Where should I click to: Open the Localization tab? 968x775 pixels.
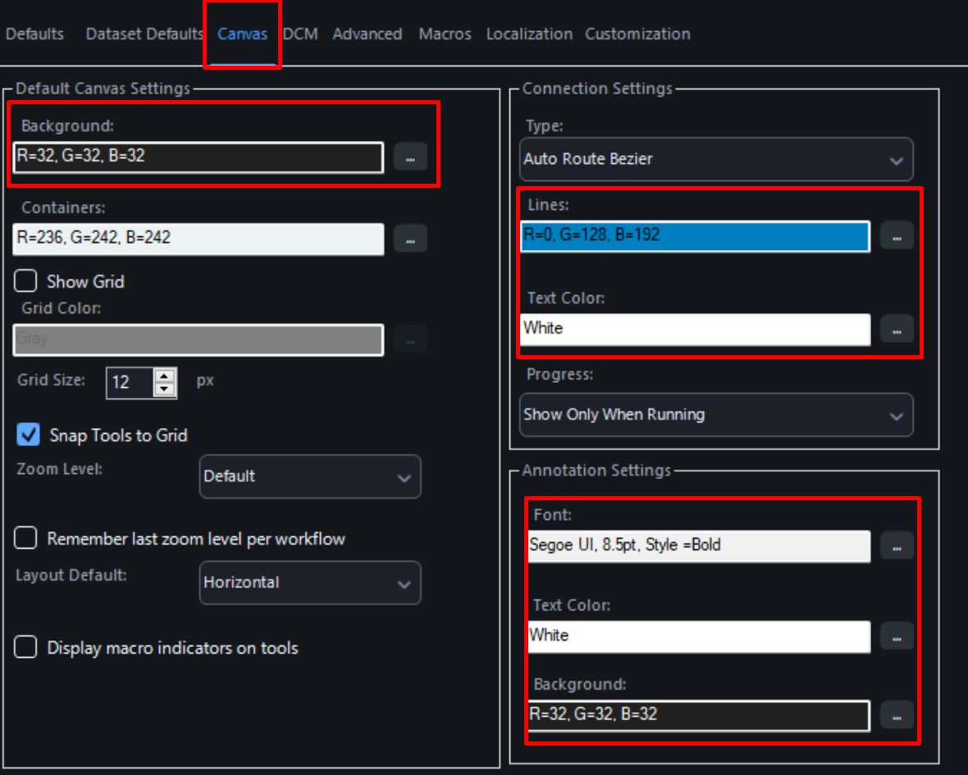[x=528, y=34]
